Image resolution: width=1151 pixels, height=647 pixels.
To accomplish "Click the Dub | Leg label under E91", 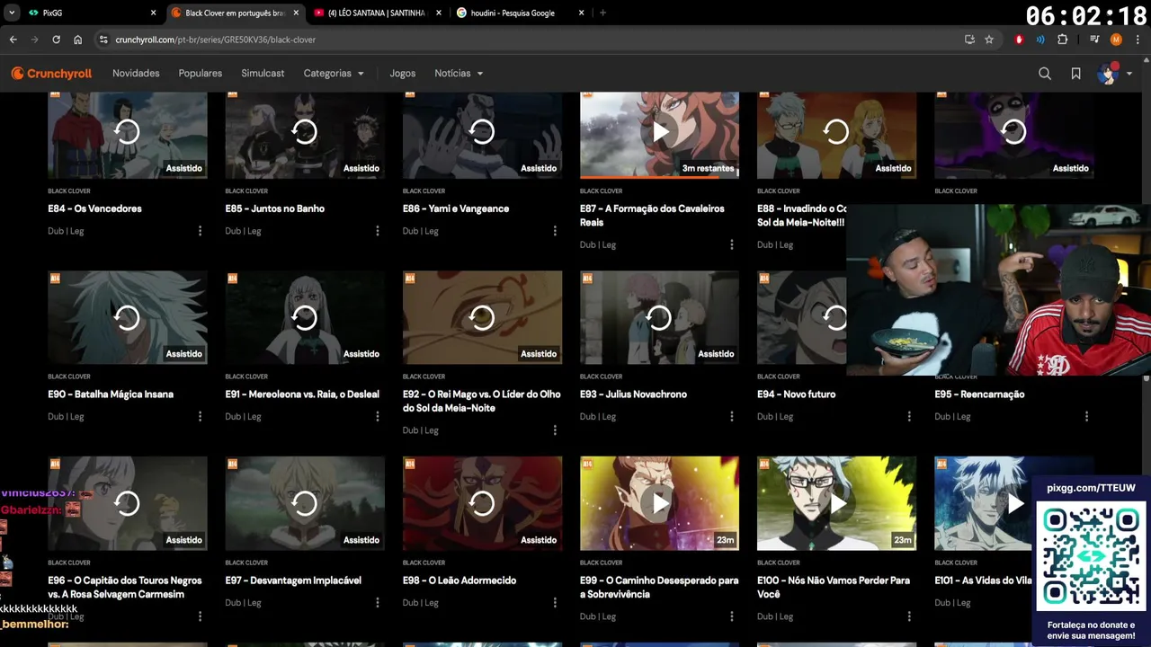I will click(243, 417).
